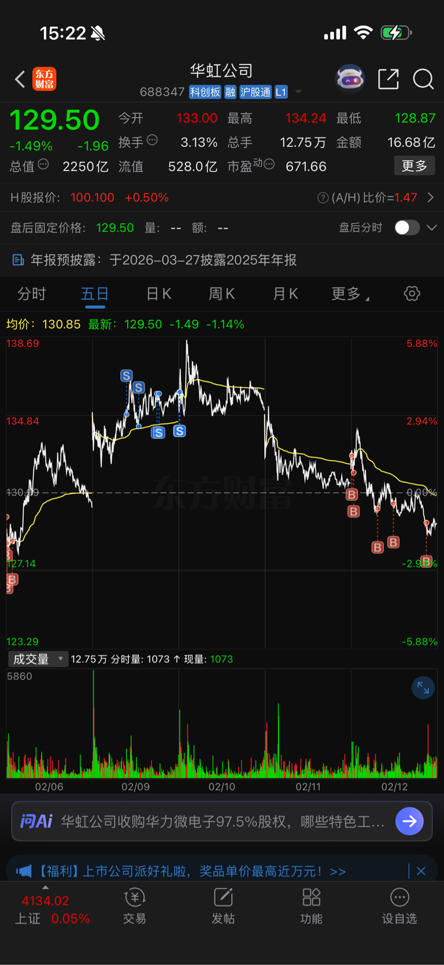Tap the back arrow icon
Viewport: 444px width, 965px height.
point(20,79)
